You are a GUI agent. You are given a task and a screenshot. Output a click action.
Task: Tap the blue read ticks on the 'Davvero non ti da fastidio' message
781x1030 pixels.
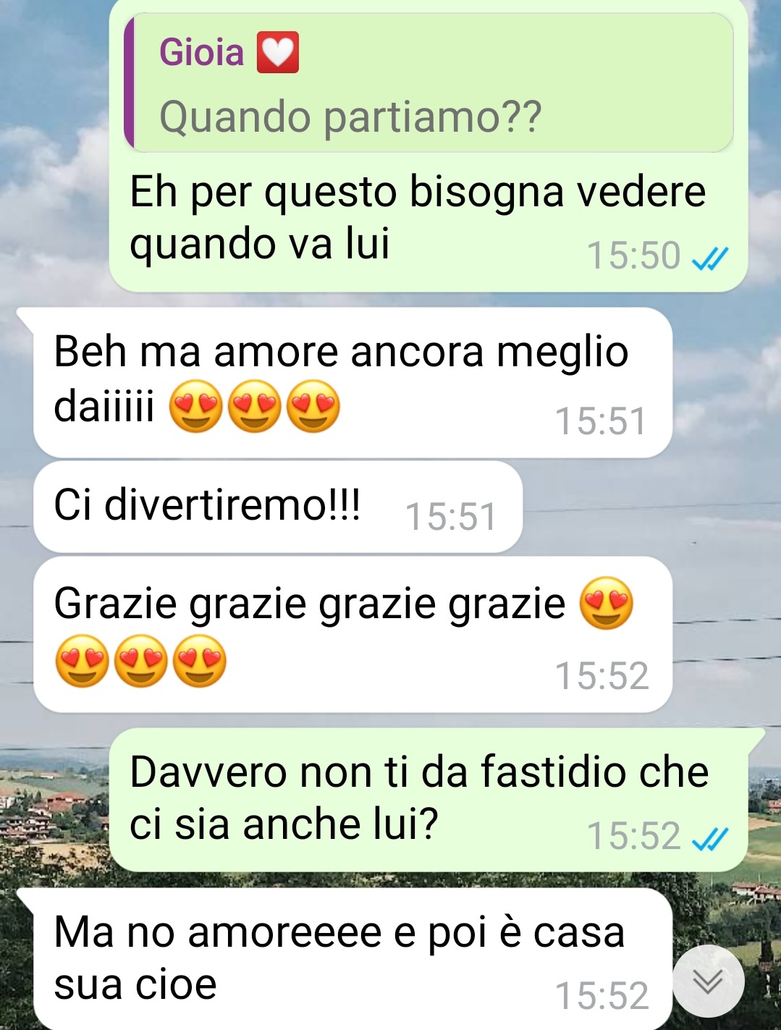[710, 838]
